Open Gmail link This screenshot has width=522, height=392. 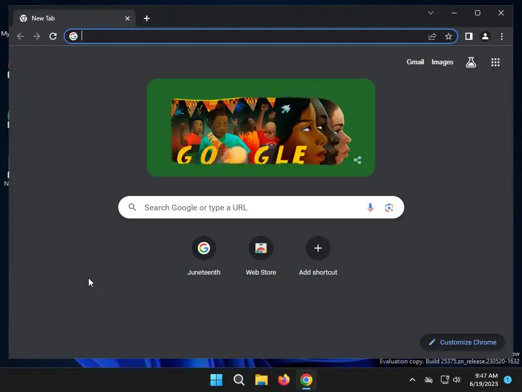415,62
